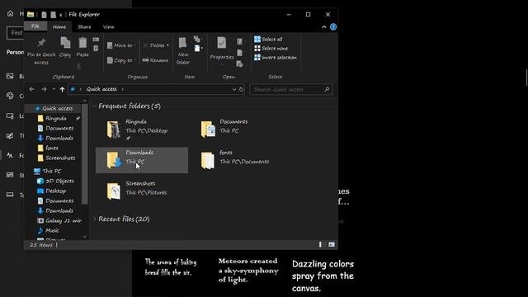This screenshot has height=297, width=528.
Task: Expand the Recent files section
Action: click(x=94, y=219)
